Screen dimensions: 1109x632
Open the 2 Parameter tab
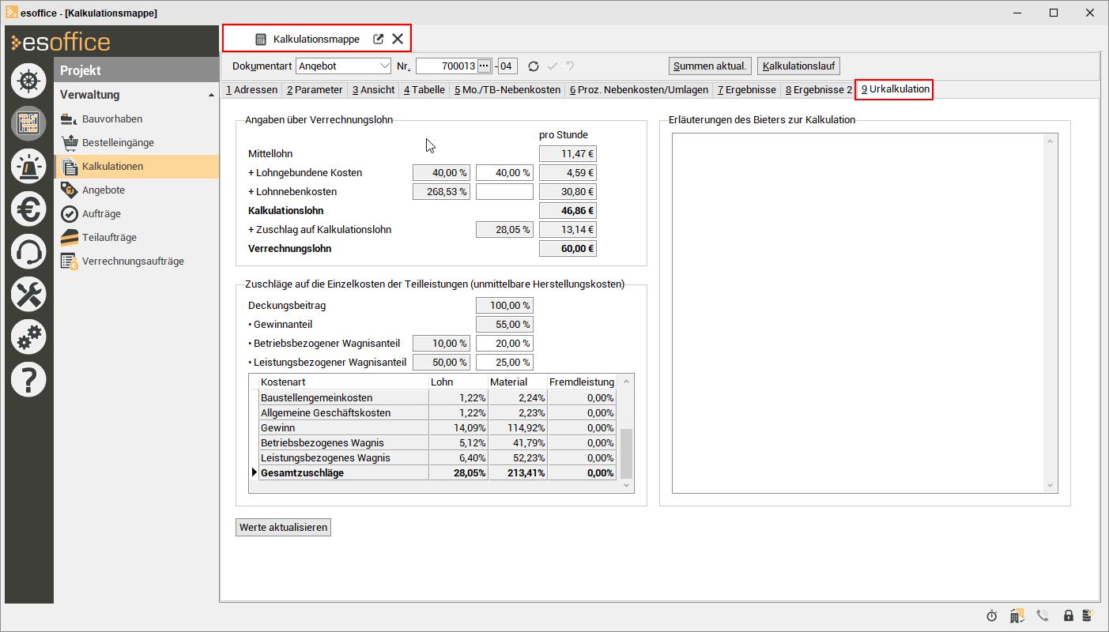coord(315,90)
